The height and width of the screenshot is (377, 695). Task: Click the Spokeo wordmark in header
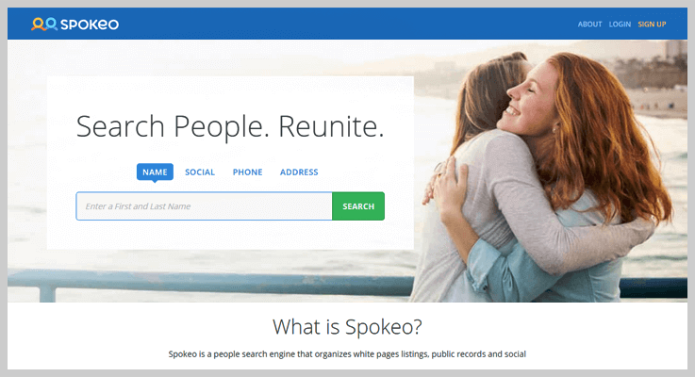(90, 25)
